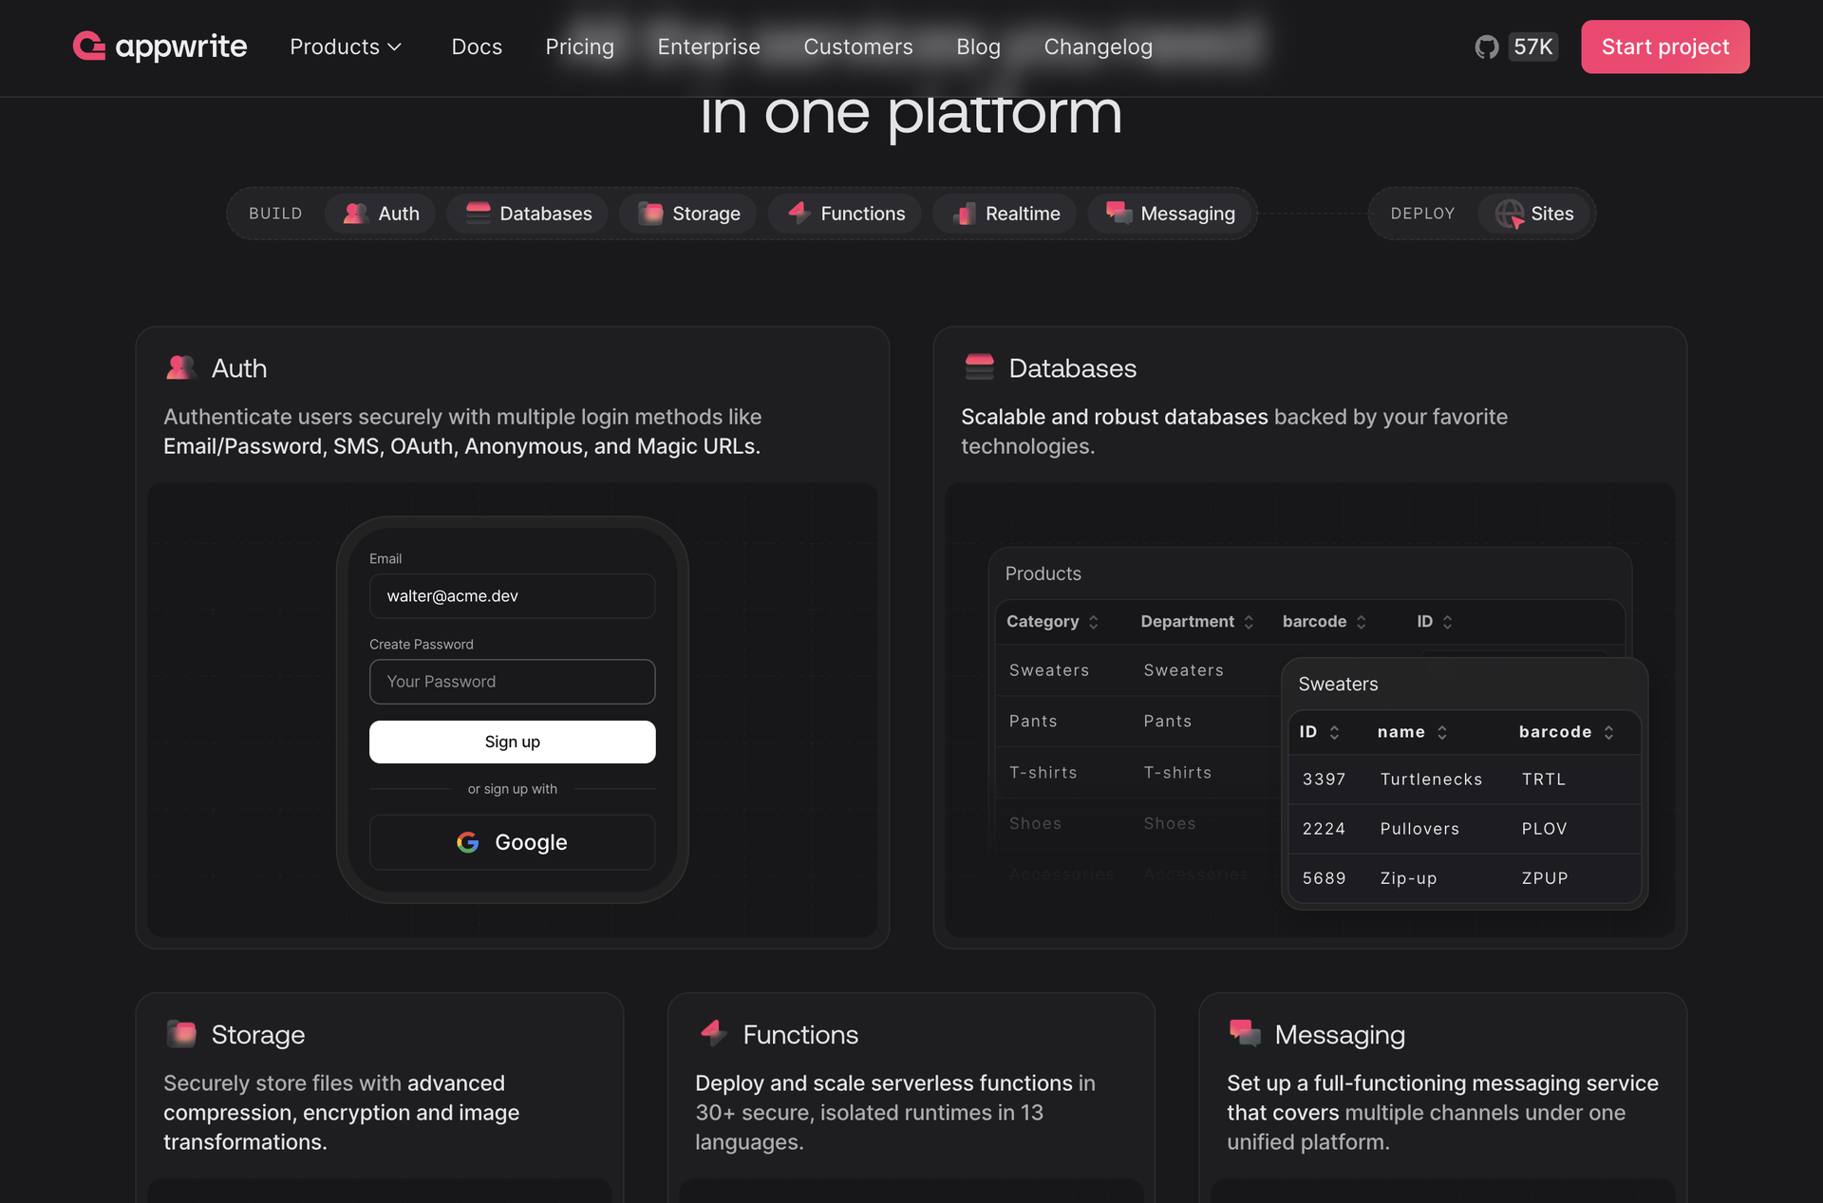Screen dimensions: 1823x1203
Task: Click the 3397 ID cell
Action: click(x=1324, y=780)
